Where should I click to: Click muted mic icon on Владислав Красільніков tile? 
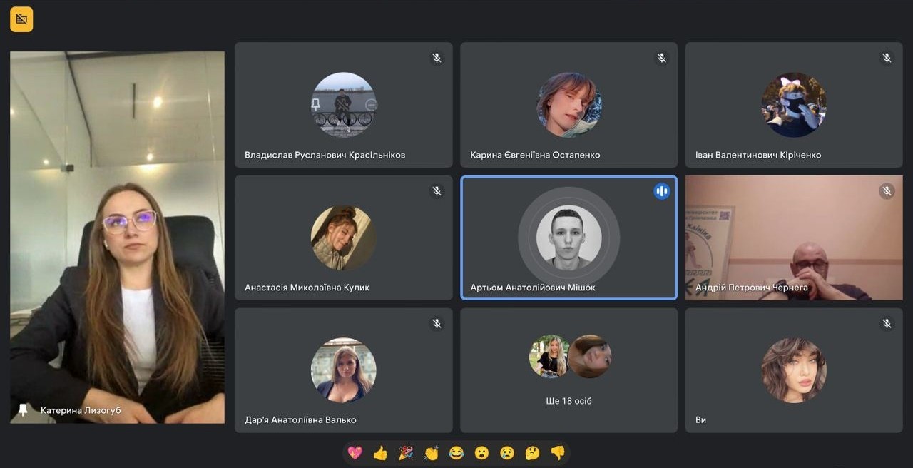(437, 58)
